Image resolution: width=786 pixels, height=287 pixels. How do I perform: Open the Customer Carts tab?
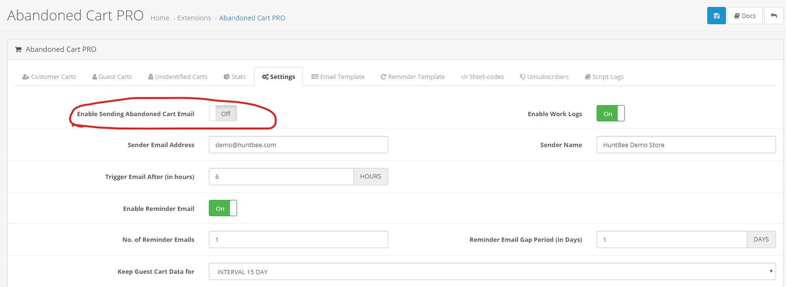[x=49, y=77]
